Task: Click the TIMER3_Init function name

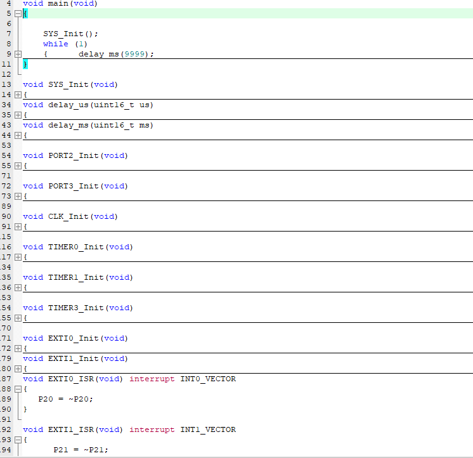Action: pyautogui.click(x=75, y=308)
